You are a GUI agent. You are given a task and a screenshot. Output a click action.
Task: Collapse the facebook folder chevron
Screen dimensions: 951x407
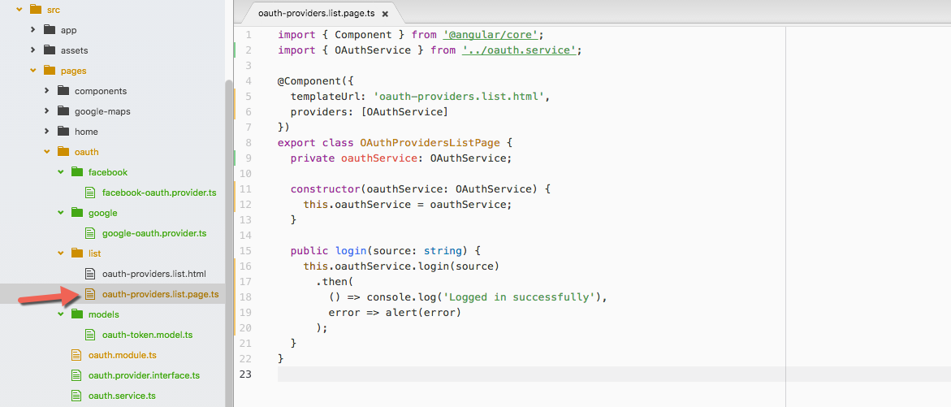tap(61, 172)
